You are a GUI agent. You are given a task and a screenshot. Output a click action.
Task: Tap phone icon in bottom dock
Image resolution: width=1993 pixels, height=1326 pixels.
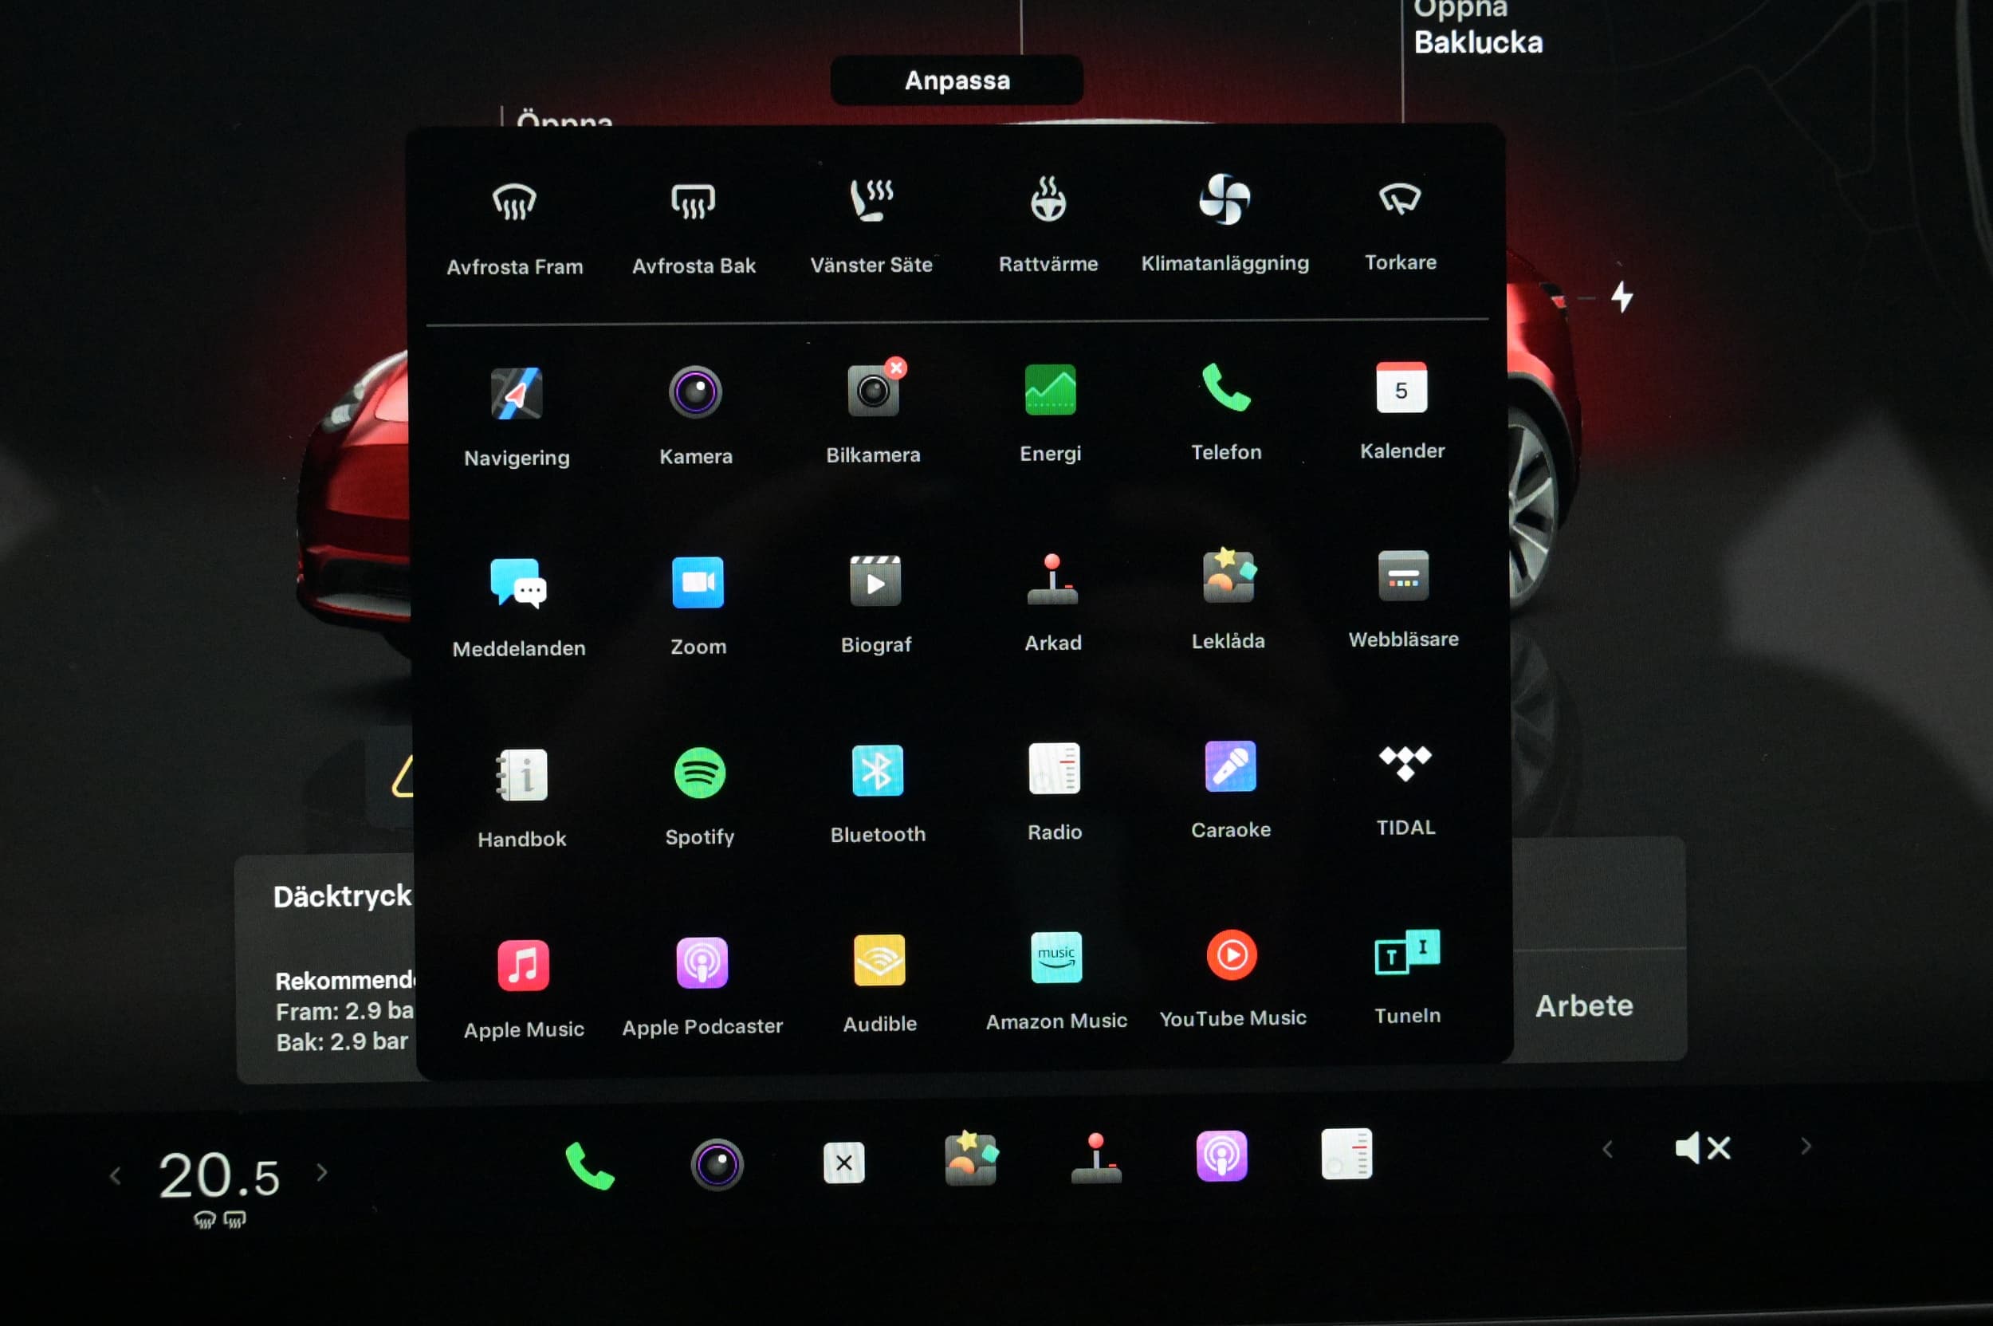click(589, 1165)
